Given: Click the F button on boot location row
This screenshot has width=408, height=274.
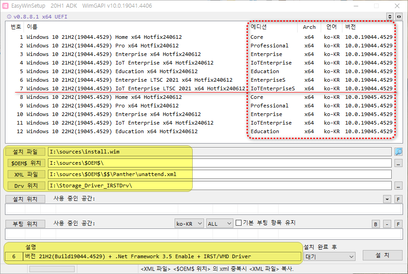Looking at the screenshot, I should [x=398, y=224].
